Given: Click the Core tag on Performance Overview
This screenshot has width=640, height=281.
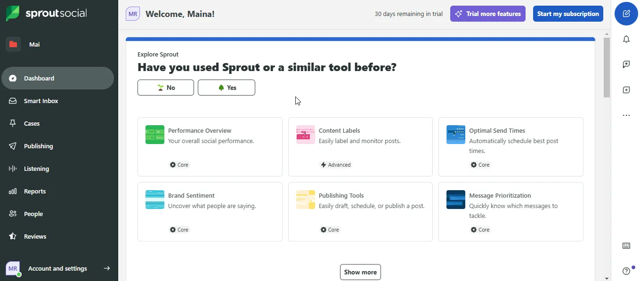Looking at the screenshot, I should pyautogui.click(x=179, y=165).
